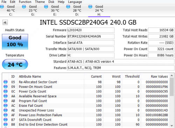Viewport: 175px width, 128px height.
Task: Select the Erase Fail Count row
Action: click(86, 106)
